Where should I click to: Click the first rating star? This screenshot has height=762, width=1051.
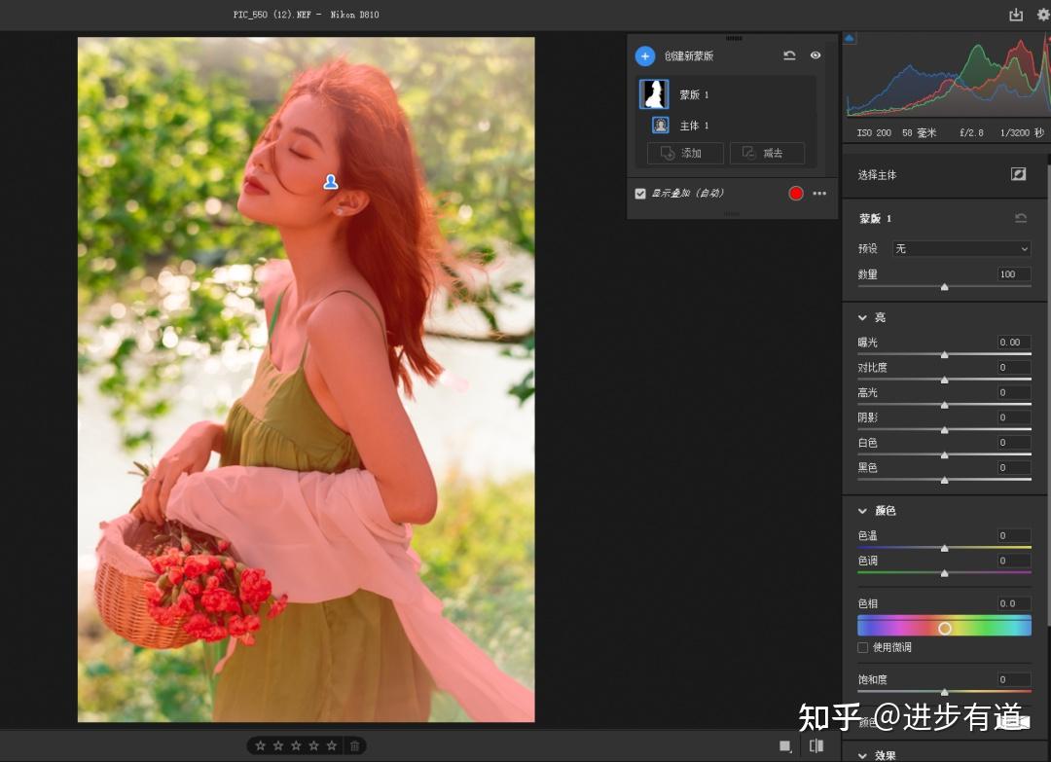[261, 745]
